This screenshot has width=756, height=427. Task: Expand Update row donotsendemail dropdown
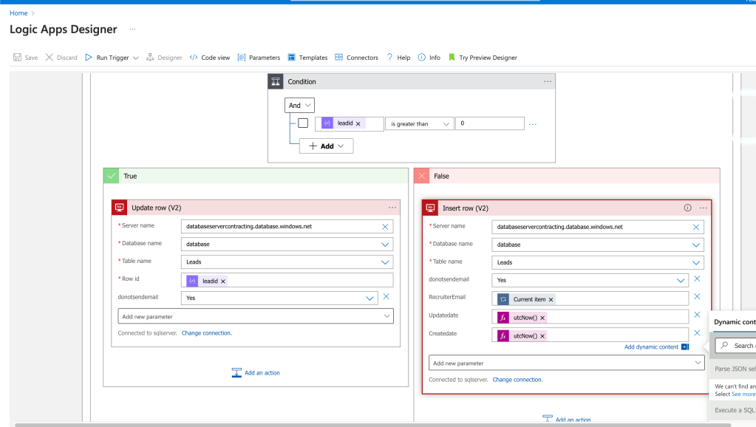tap(370, 298)
